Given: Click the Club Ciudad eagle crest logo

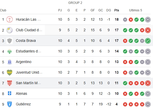Looking at the screenshot, I should pos(10,30).
